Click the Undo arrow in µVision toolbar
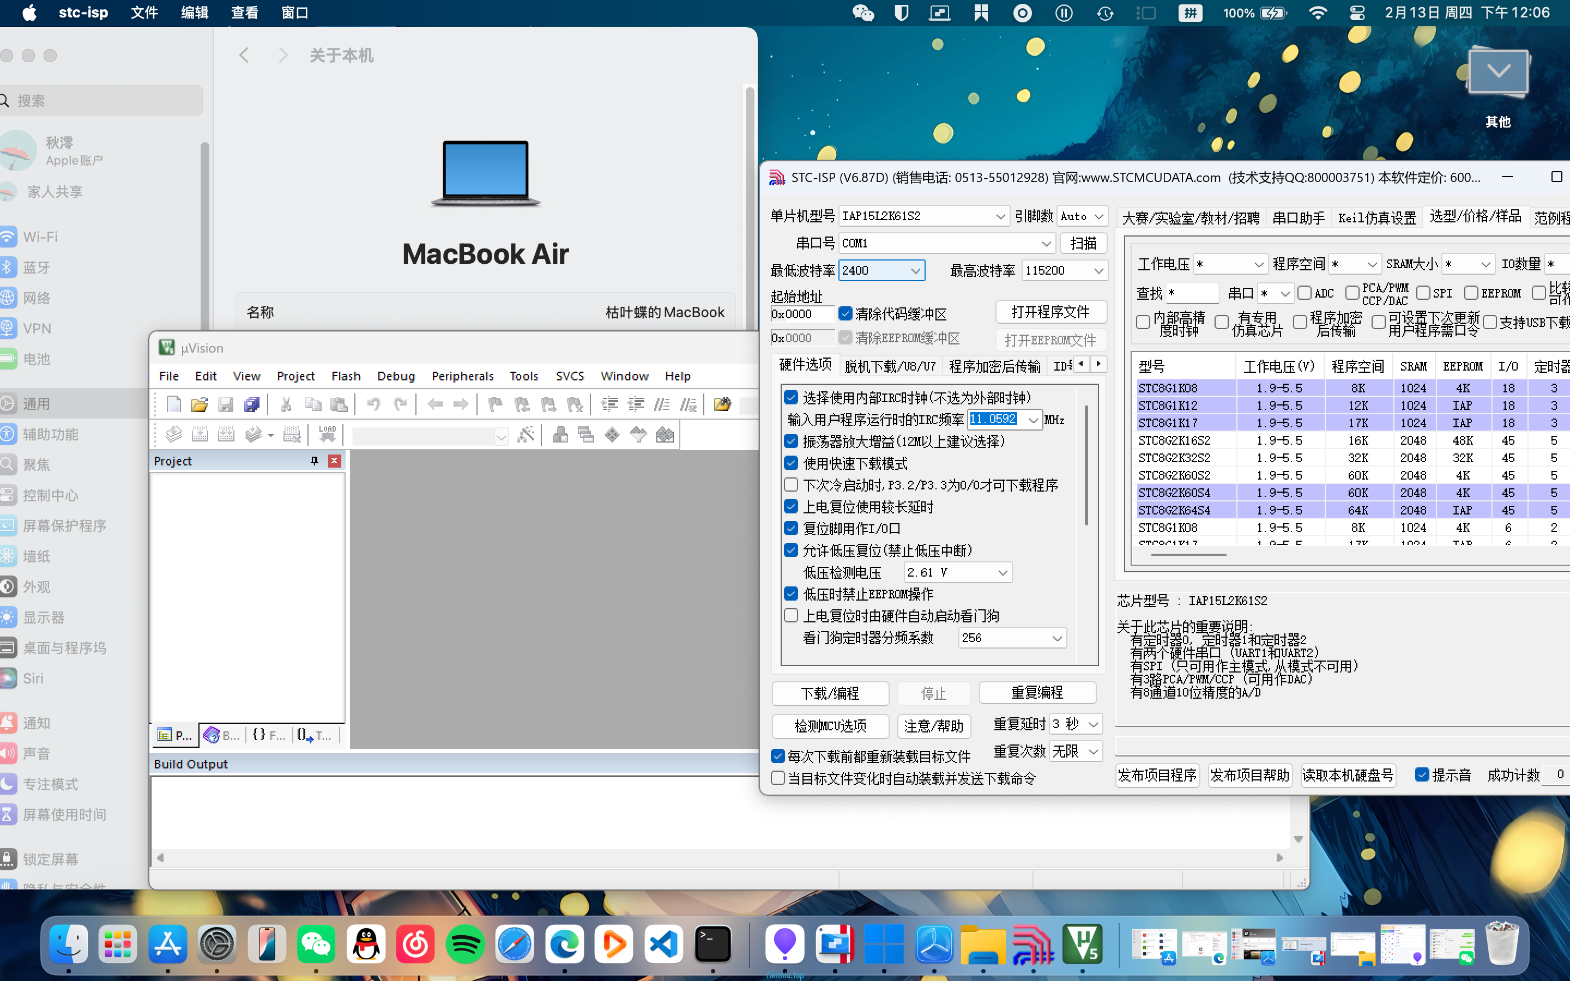This screenshot has width=1570, height=981. [x=373, y=404]
